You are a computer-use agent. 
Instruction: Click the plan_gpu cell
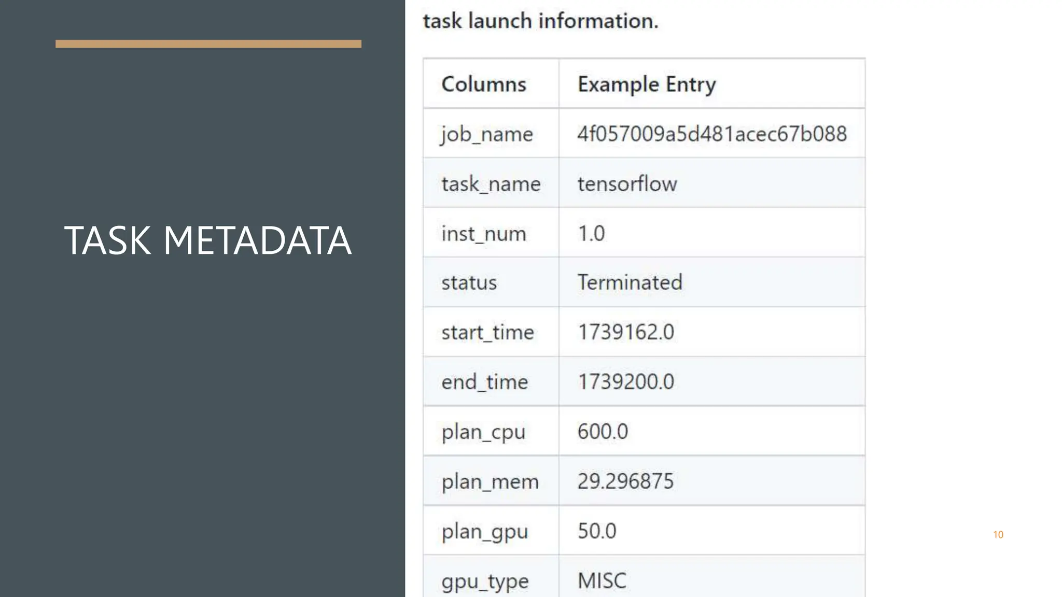pos(491,531)
